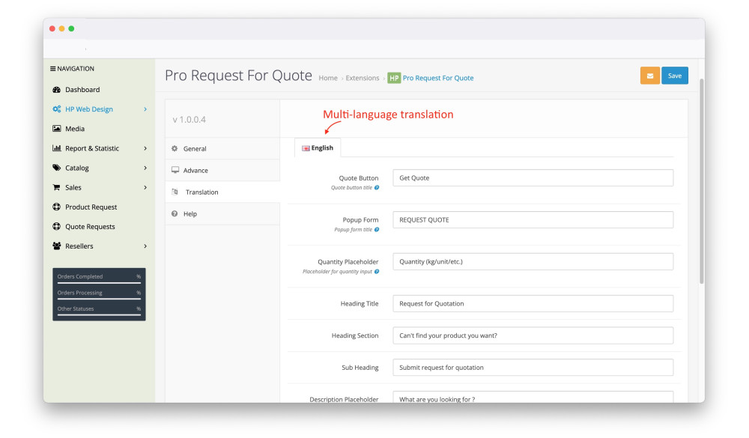749x438 pixels.
Task: Click the orange envelope icon button
Action: pyautogui.click(x=649, y=76)
